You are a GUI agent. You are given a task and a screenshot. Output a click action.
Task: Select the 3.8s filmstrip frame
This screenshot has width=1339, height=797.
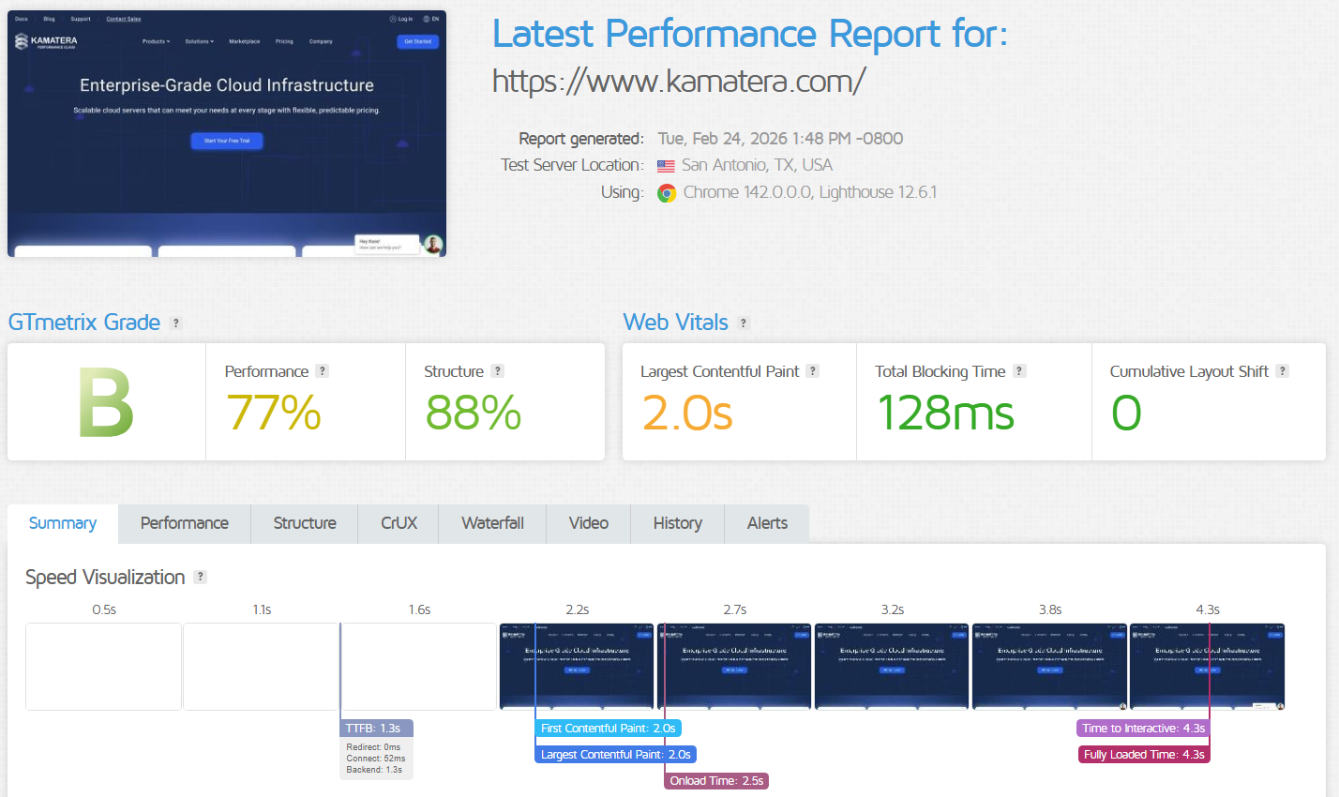click(1049, 667)
